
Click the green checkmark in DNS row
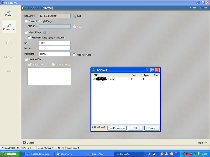(94, 79)
